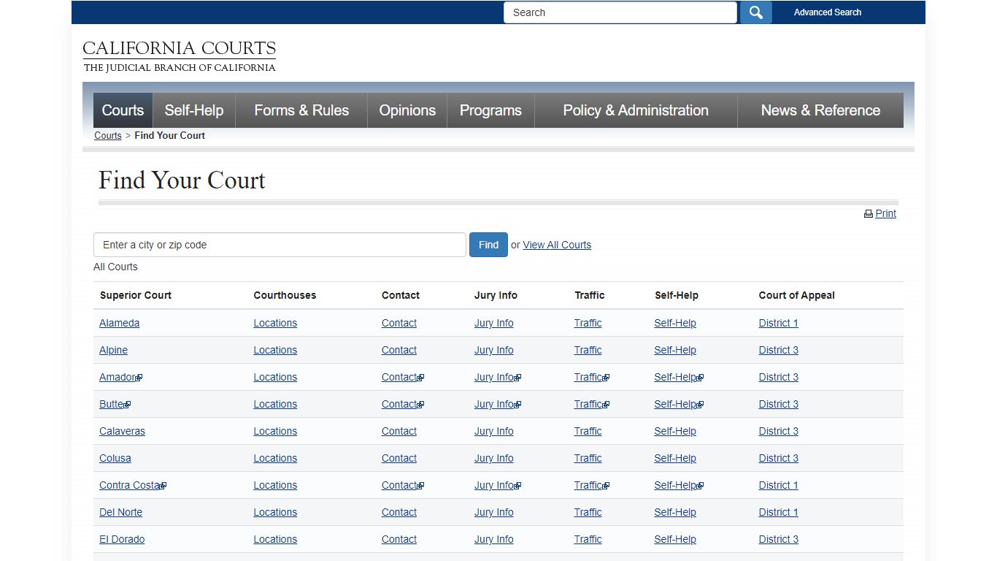Image resolution: width=997 pixels, height=561 pixels.
Task: Open Contact link in Alpine row
Action: pos(399,350)
